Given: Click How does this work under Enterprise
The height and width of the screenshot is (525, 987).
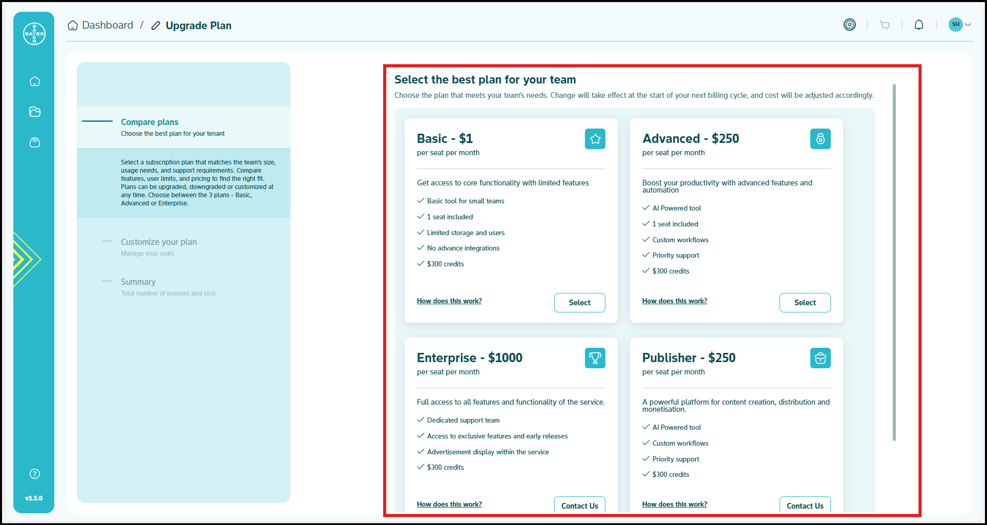Looking at the screenshot, I should pos(449,504).
